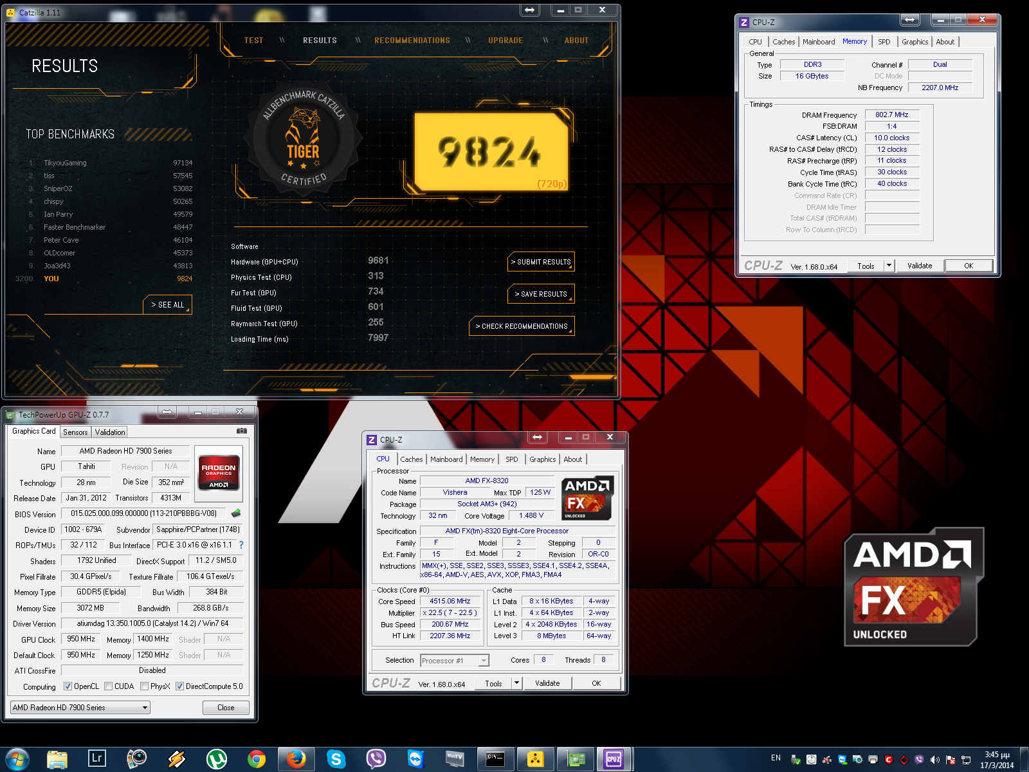Click the Safely Remove Hardware tray icon
Screen dimensions: 1029x772
click(x=796, y=760)
